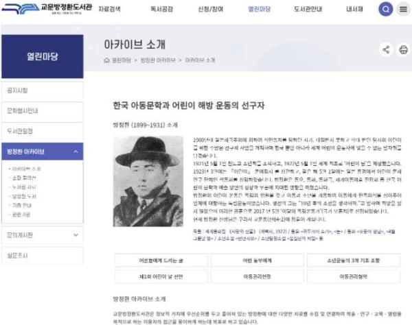Click the print page icon
Image resolution: width=412 pixels, height=325 pixels.
click(403, 49)
